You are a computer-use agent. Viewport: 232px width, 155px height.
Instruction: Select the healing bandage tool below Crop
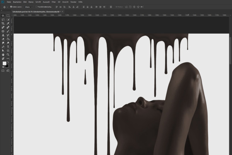click(x=3, y=27)
